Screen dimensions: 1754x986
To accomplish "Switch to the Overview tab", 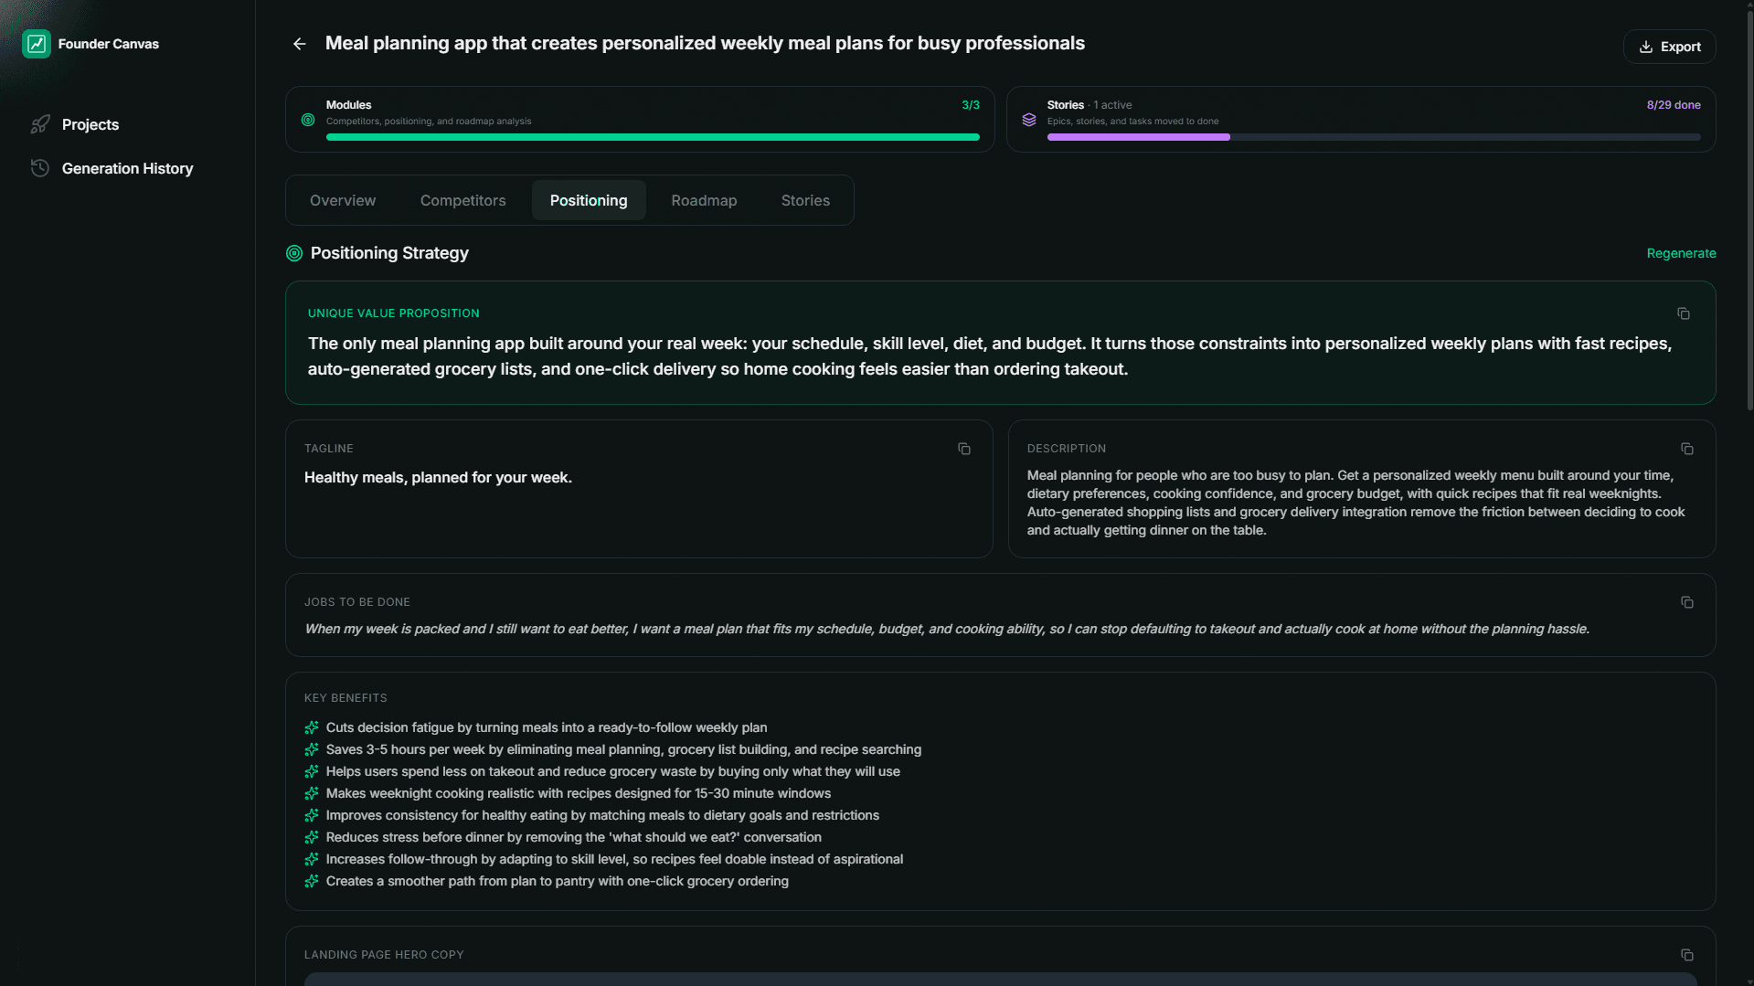I will (x=342, y=200).
